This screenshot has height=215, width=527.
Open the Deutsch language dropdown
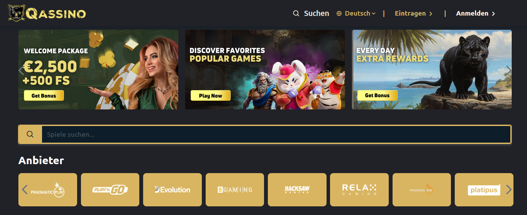pyautogui.click(x=357, y=14)
